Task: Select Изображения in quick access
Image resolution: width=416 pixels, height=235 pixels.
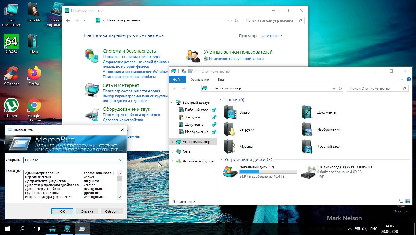Action: tap(196, 132)
